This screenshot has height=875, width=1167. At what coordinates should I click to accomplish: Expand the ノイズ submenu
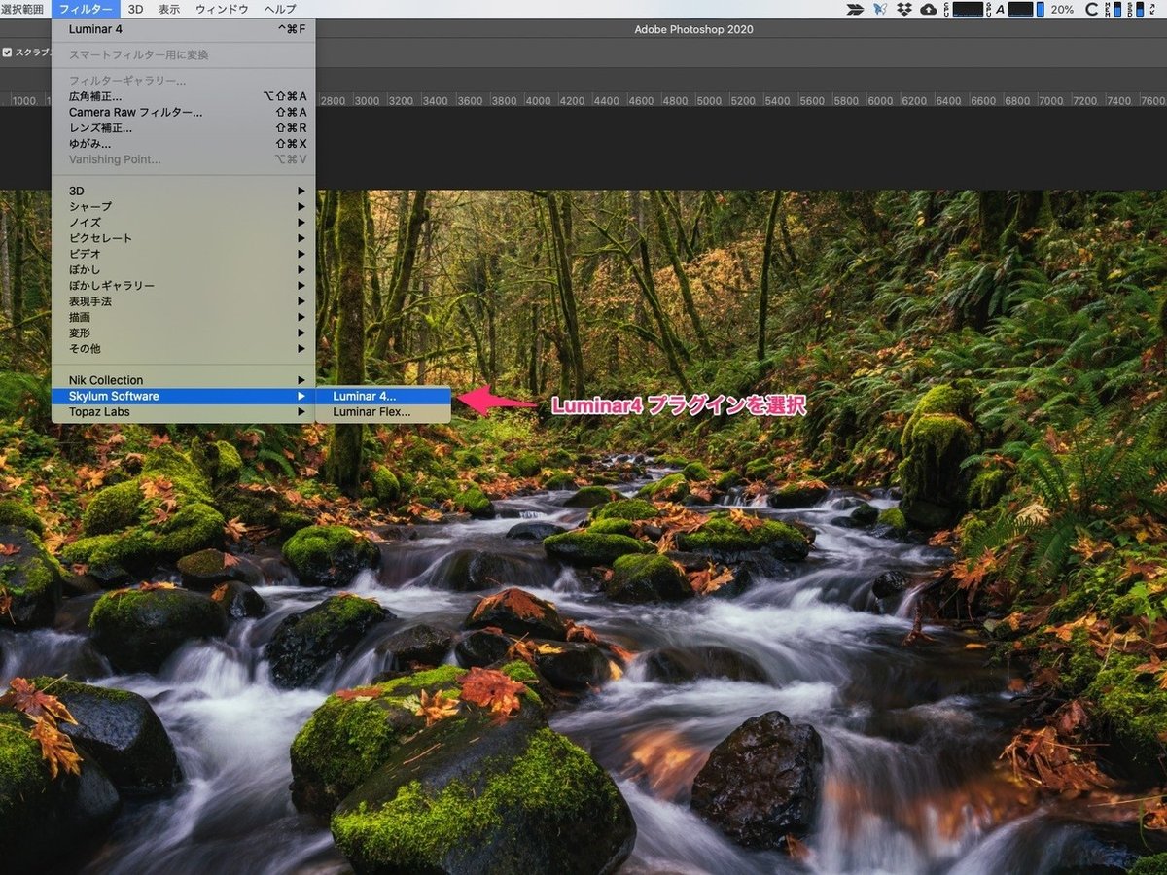click(x=184, y=222)
